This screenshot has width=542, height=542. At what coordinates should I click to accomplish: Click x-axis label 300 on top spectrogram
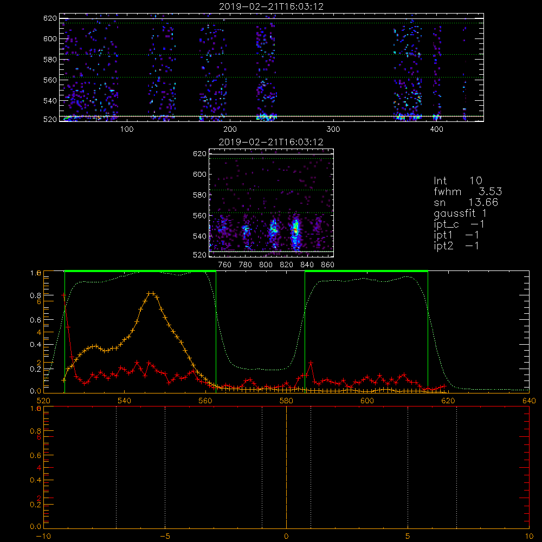coord(333,130)
